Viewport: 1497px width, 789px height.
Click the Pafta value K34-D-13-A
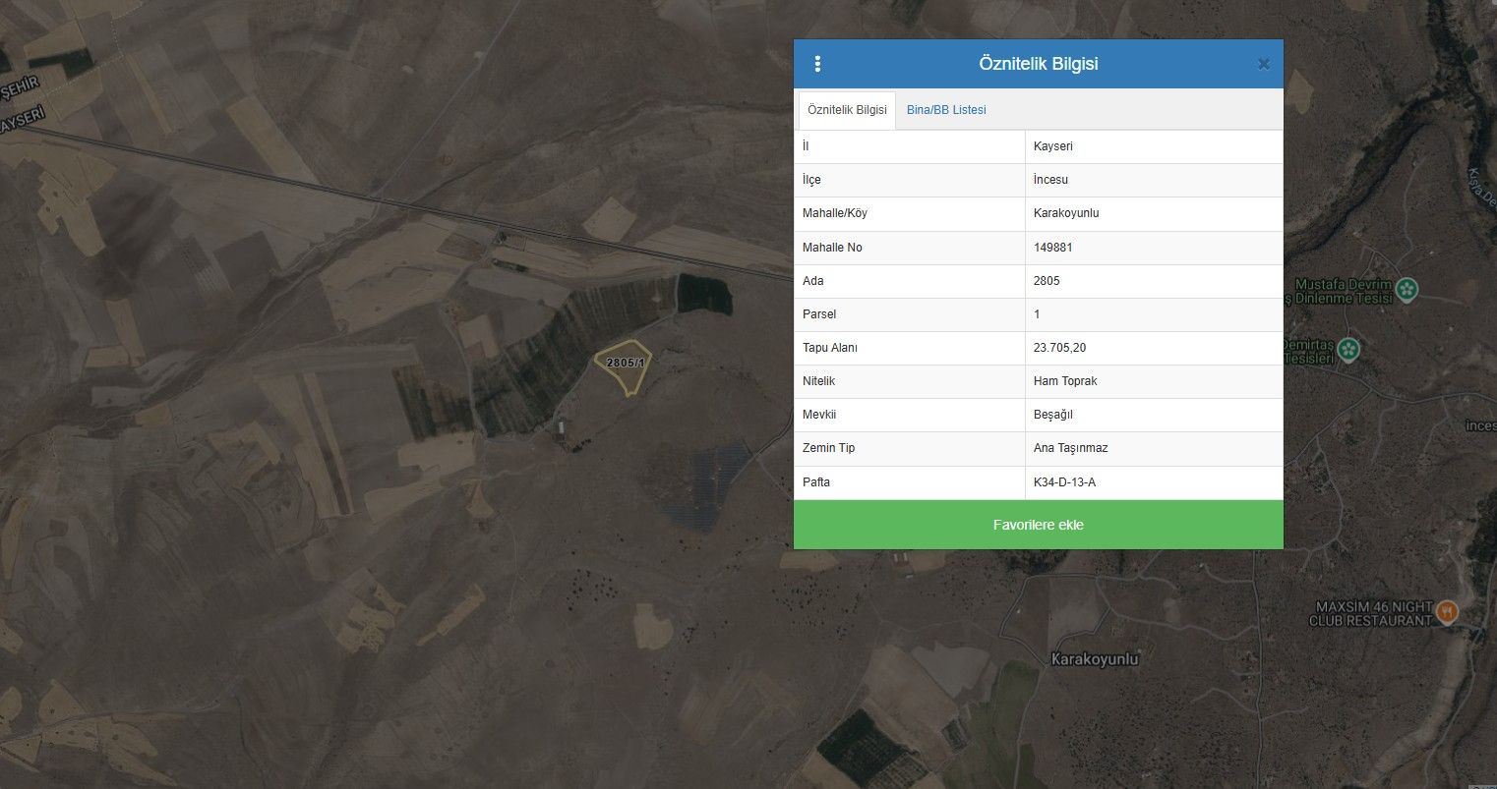(1064, 482)
